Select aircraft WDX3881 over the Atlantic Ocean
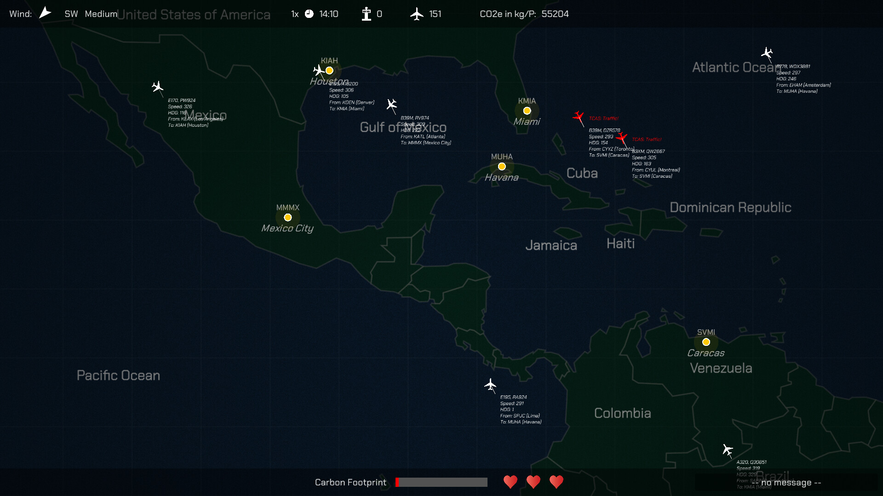883x496 pixels. 767,53
